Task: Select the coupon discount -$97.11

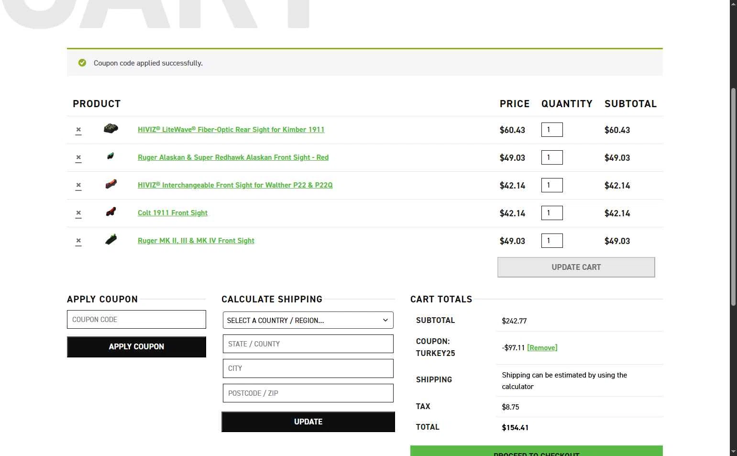Action: 513,348
